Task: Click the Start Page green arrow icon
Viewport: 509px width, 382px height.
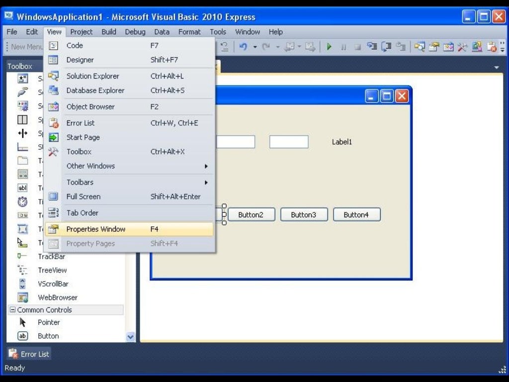Action: tap(53, 137)
